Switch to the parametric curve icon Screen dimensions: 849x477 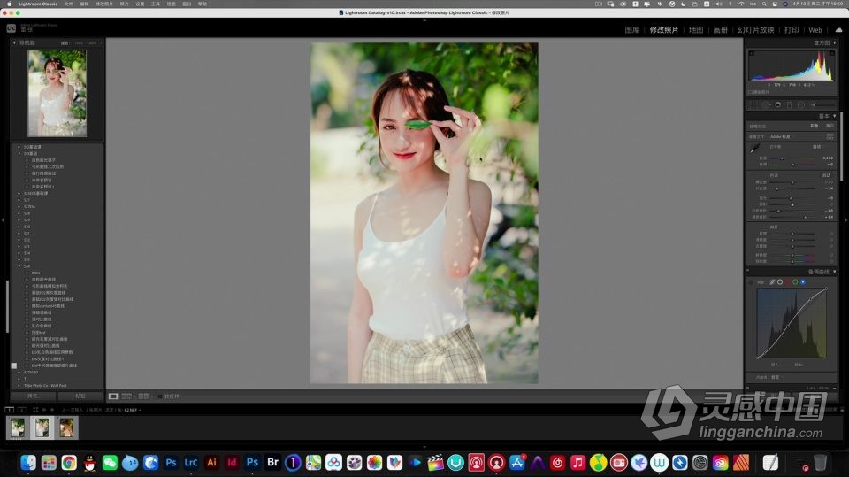coord(772,281)
